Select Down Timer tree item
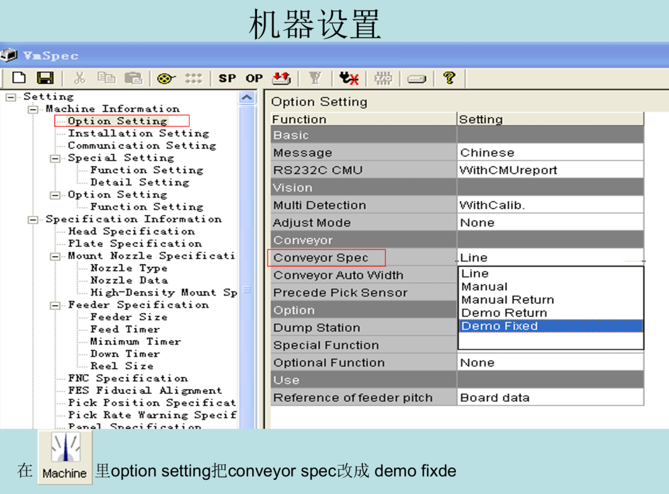 coord(125,354)
